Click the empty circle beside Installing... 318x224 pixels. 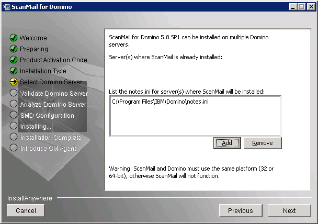click(14, 126)
